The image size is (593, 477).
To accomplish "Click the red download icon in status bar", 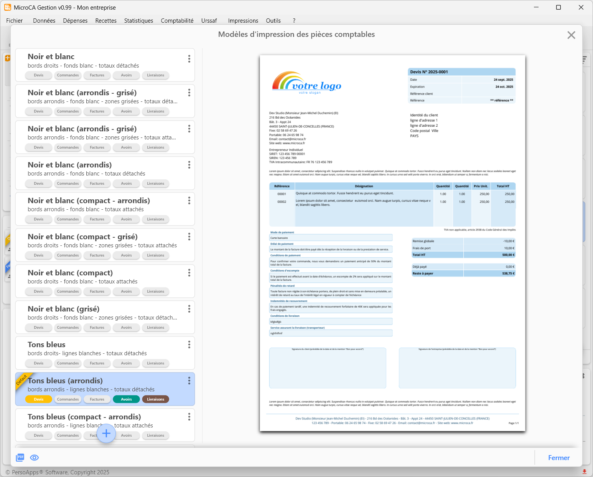I will 585,472.
